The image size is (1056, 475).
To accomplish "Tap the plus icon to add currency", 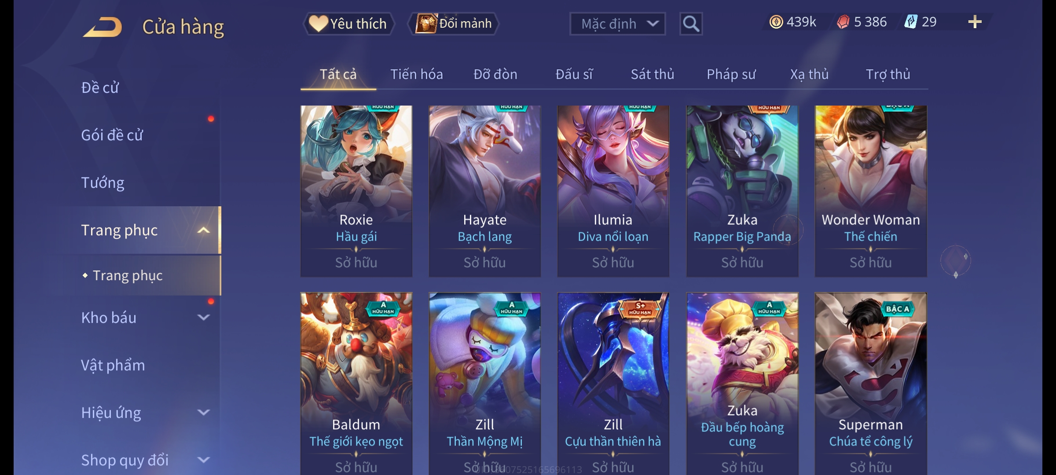I will (x=975, y=22).
